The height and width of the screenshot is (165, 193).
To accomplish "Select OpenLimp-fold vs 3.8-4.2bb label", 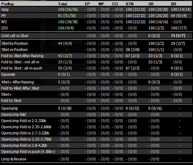I will click(24, 146).
